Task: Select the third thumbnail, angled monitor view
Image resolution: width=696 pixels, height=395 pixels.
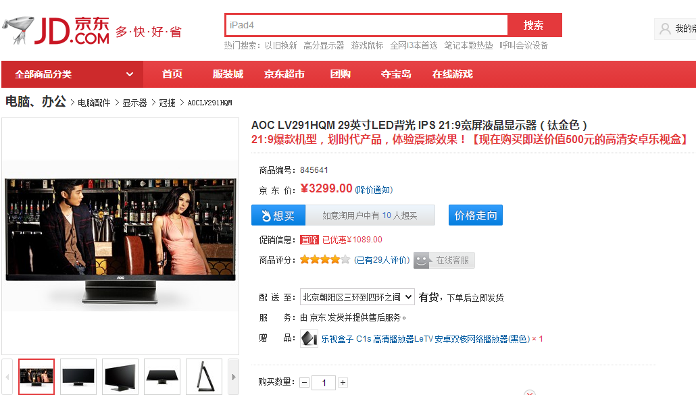Action: click(120, 377)
